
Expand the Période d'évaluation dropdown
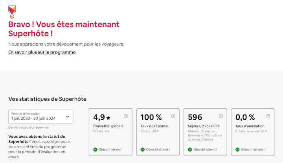point(41,116)
